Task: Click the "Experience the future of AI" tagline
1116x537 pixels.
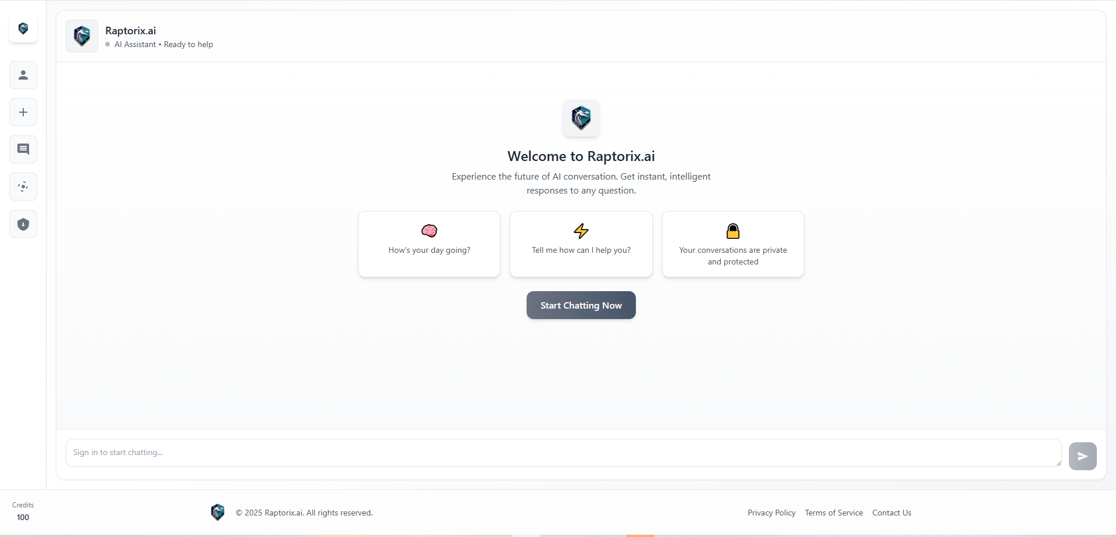Action: tap(581, 184)
